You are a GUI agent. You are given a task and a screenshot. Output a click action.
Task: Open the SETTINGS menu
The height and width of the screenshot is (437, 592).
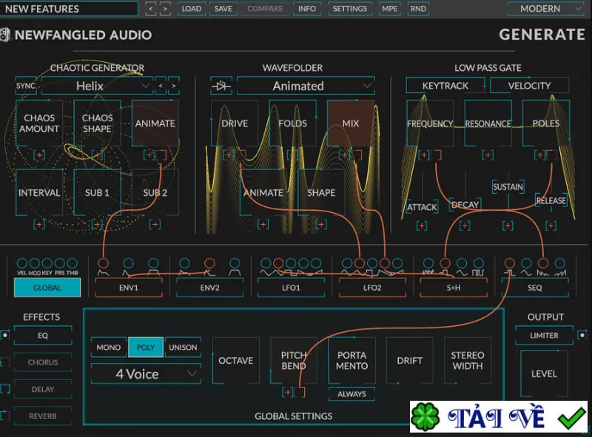[x=349, y=9]
